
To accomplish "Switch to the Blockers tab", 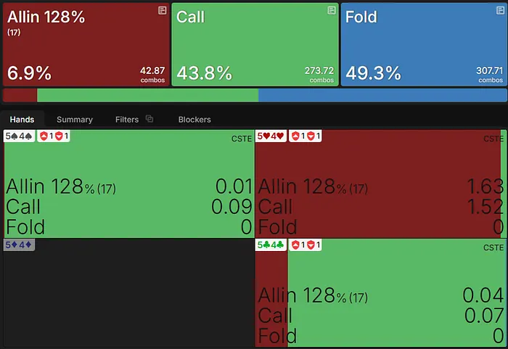I will click(194, 119).
